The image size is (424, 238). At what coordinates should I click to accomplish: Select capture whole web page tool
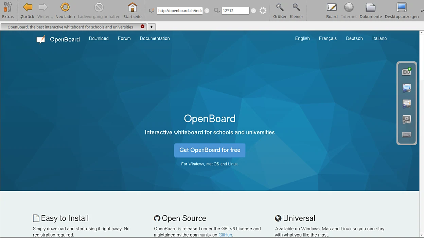pyautogui.click(x=407, y=104)
